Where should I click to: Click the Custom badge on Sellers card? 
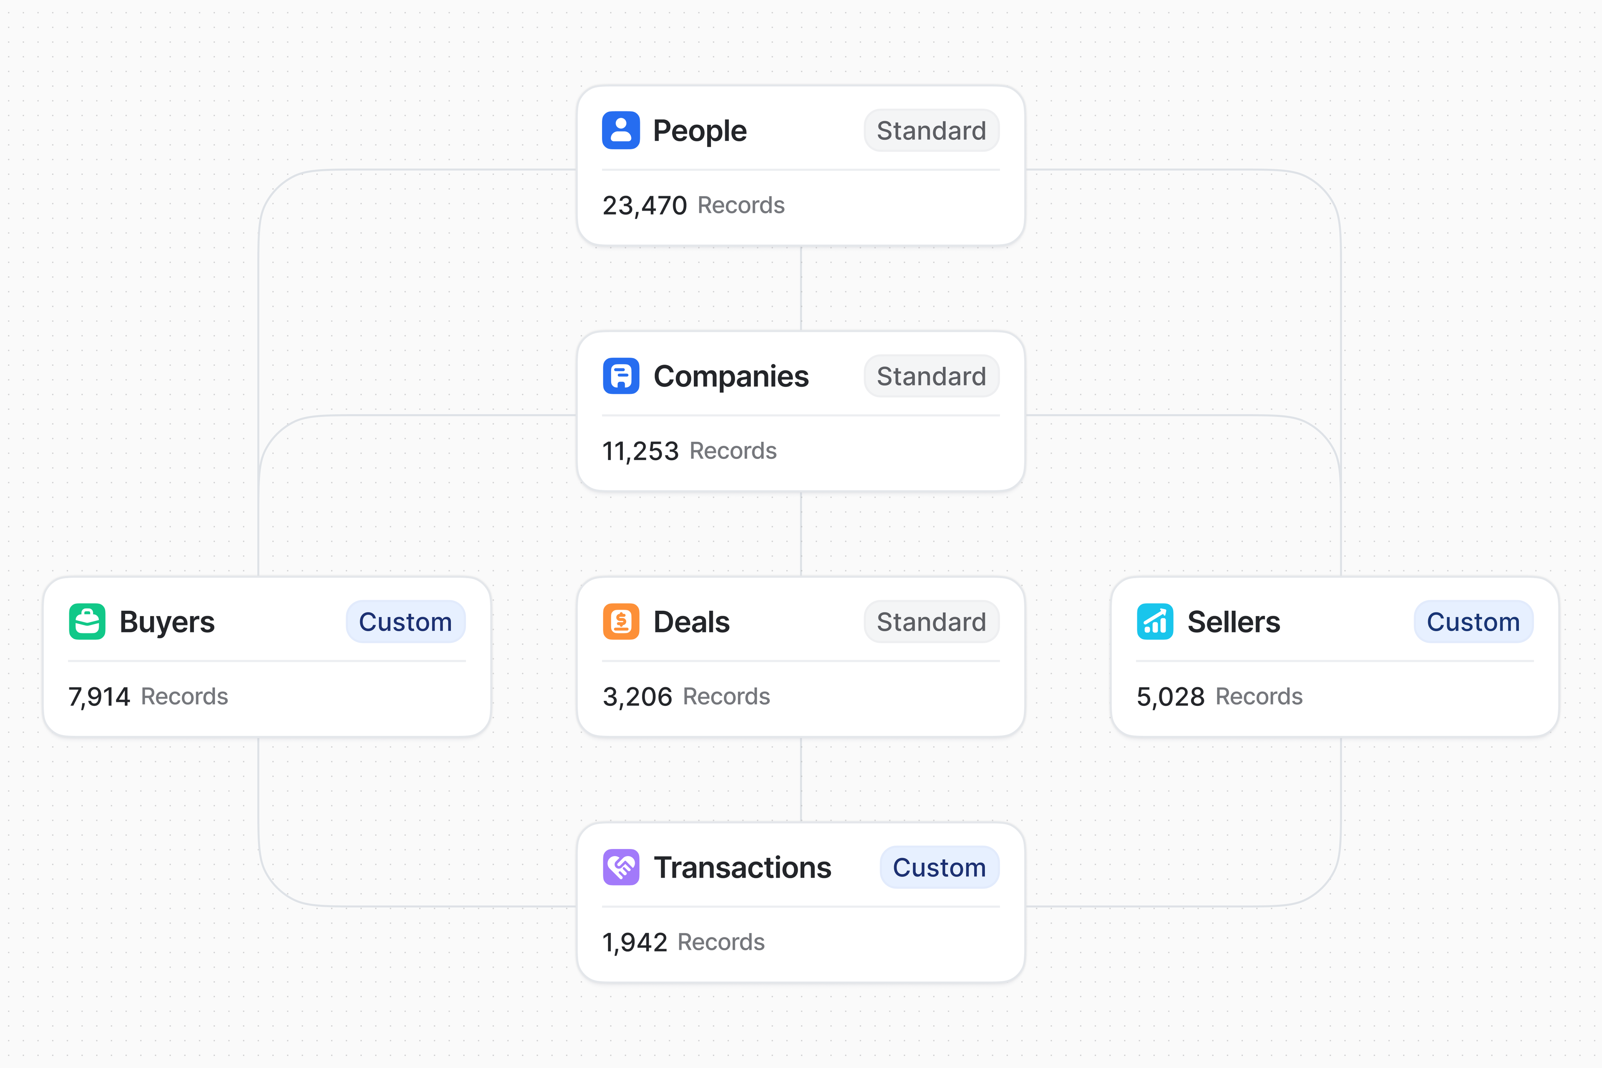1473,621
